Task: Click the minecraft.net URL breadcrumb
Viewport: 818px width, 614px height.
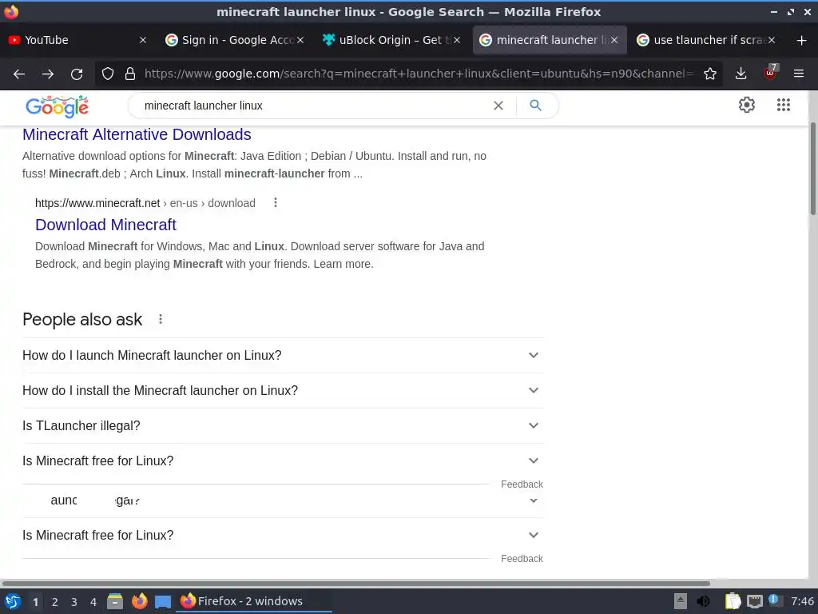Action: (145, 203)
